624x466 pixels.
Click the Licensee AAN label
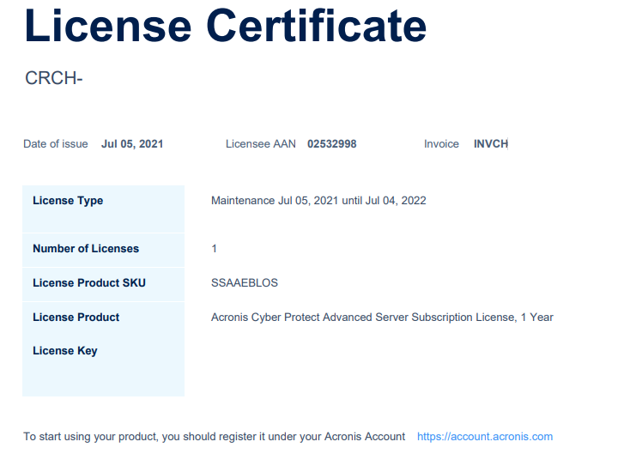tap(261, 143)
